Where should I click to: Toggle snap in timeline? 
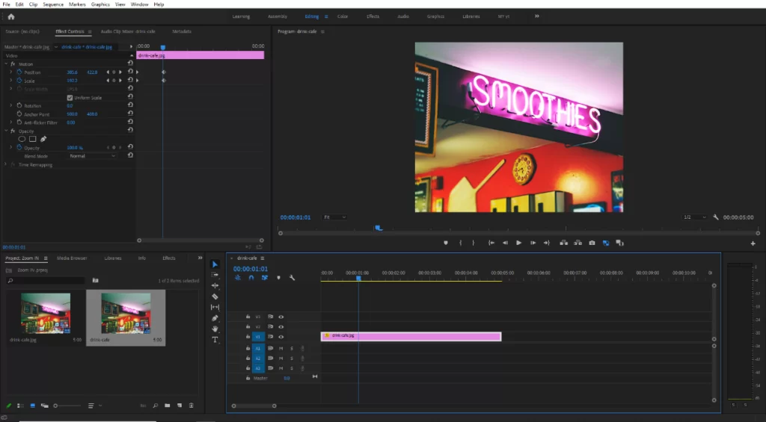[x=251, y=278]
